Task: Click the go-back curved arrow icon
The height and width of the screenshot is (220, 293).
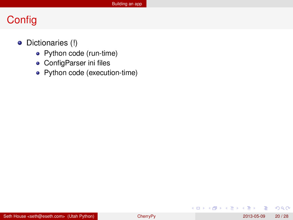Action: point(278,208)
